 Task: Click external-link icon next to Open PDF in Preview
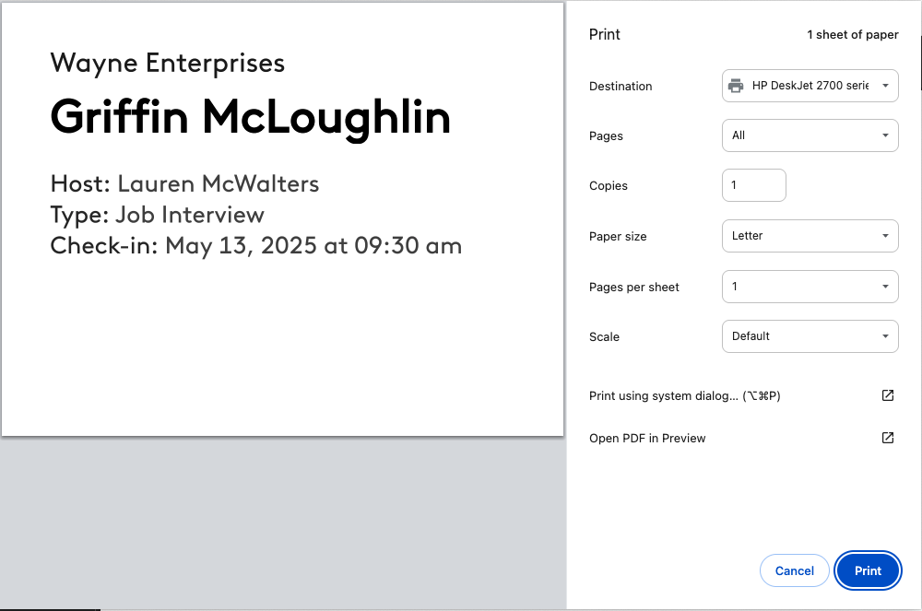pos(888,438)
